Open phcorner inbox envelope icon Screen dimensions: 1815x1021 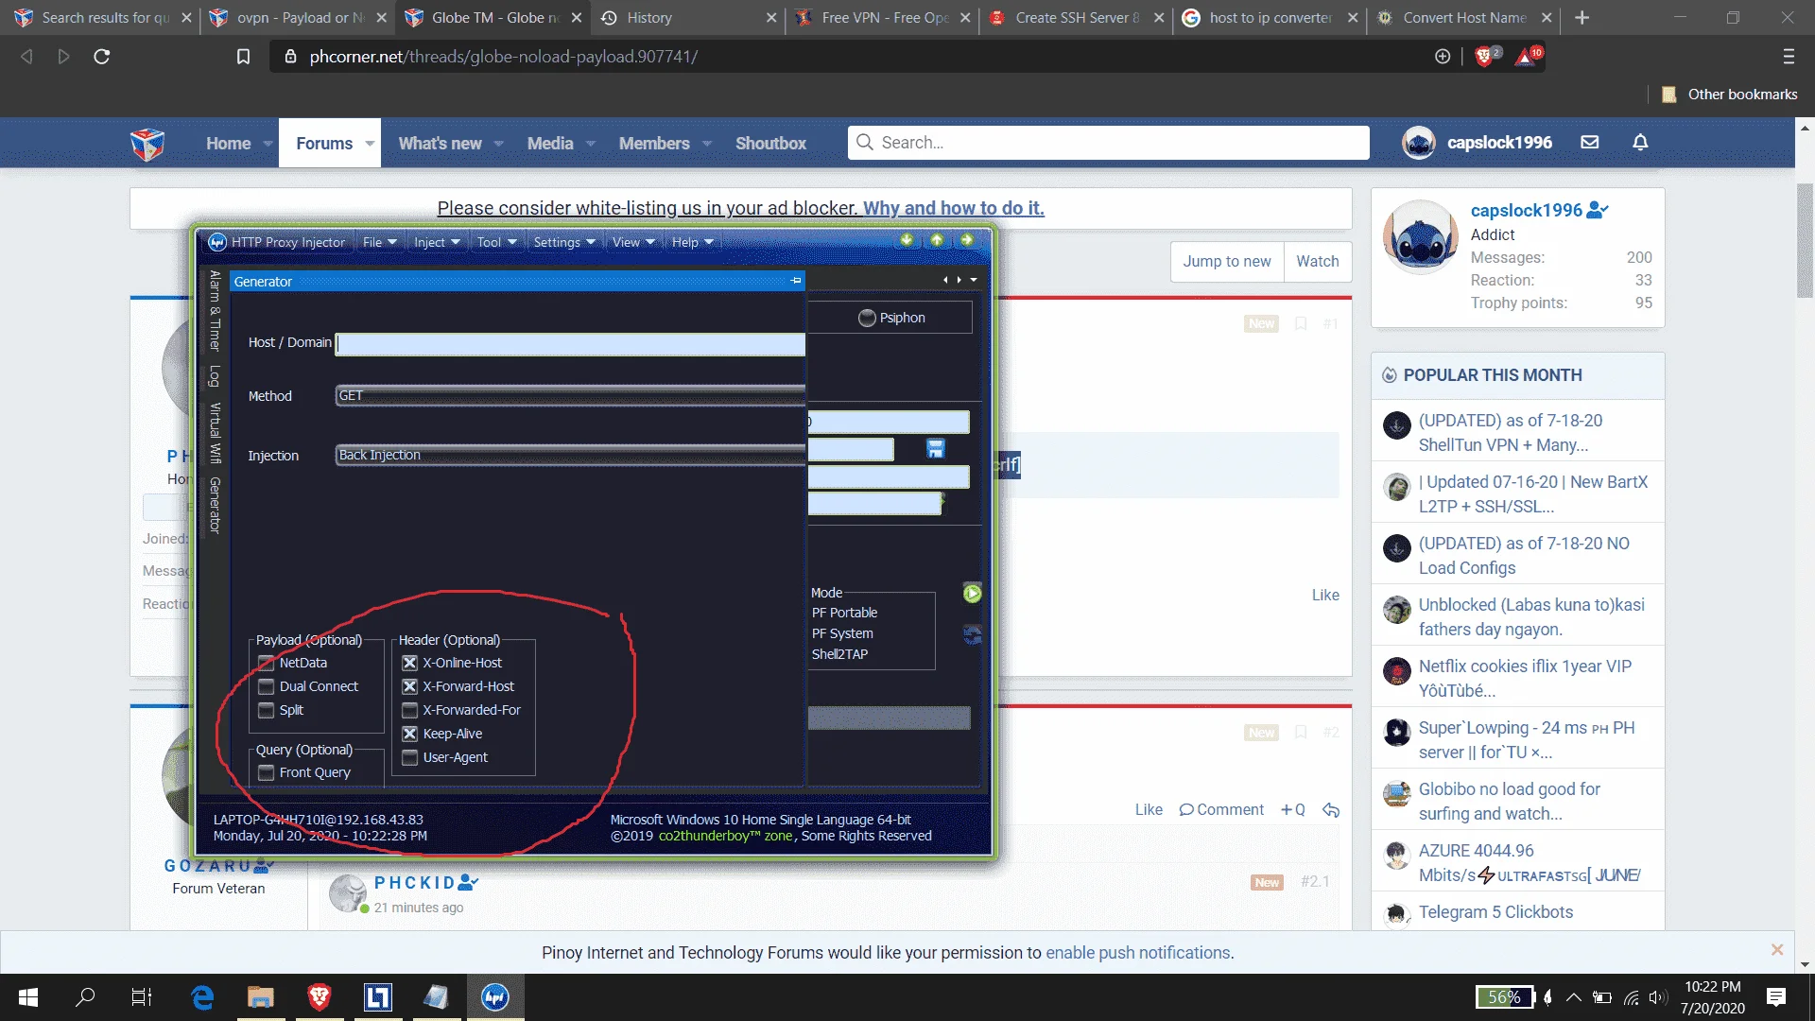point(1590,142)
